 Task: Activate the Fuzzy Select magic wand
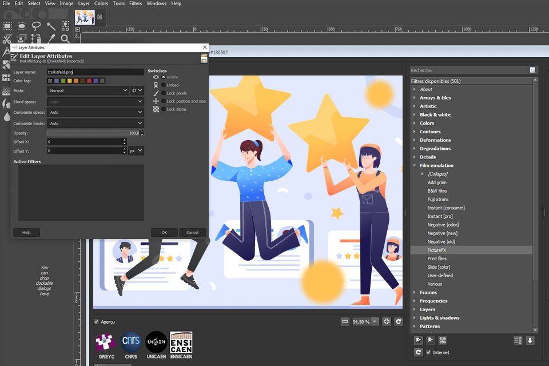pos(51,26)
